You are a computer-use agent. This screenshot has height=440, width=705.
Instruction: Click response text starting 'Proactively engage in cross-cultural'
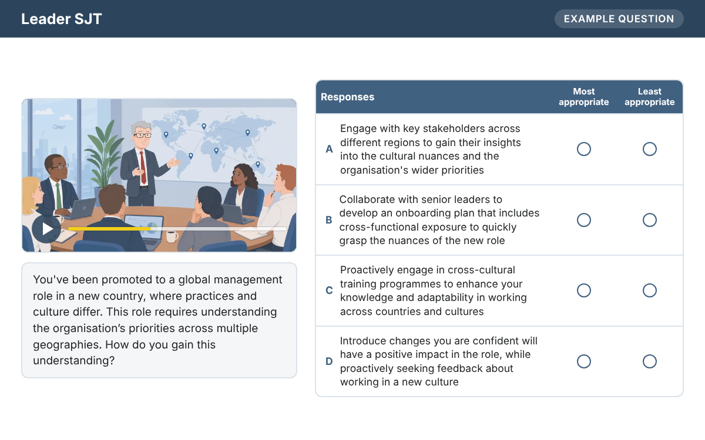pos(434,290)
